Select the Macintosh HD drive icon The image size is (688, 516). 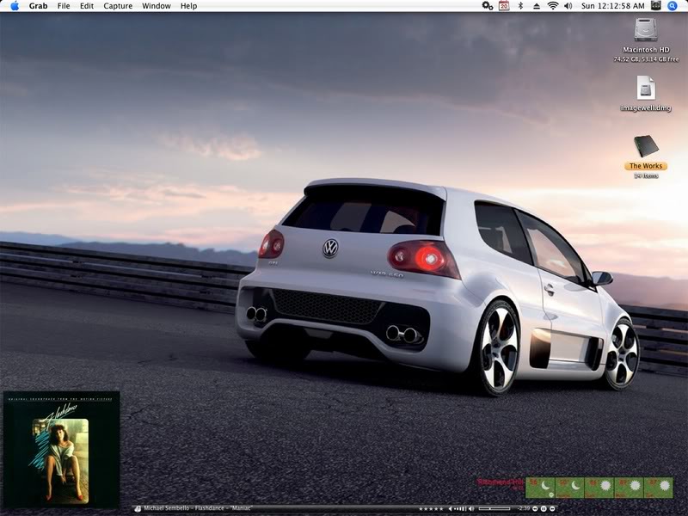(646, 31)
